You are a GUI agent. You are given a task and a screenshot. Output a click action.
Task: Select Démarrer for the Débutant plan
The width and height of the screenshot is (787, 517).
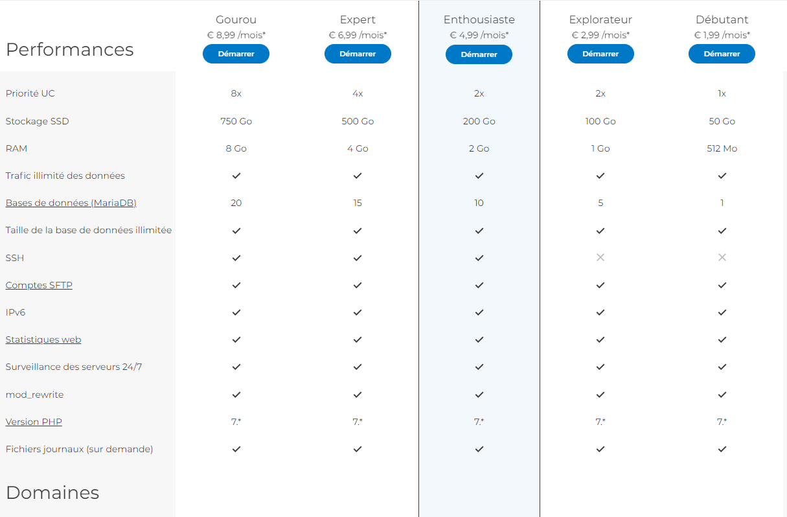[722, 54]
